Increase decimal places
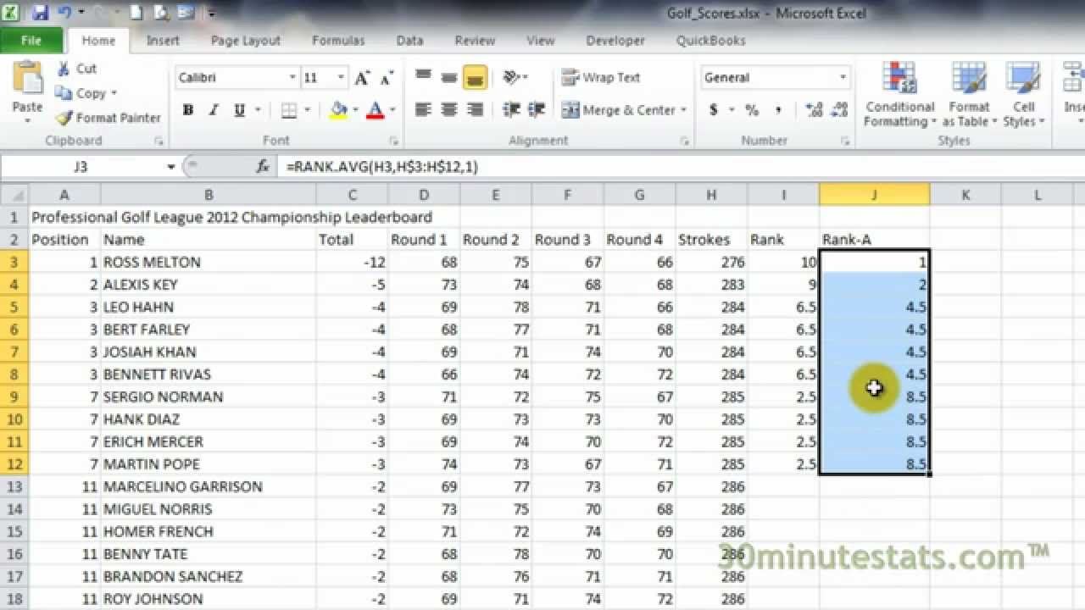 click(x=814, y=110)
